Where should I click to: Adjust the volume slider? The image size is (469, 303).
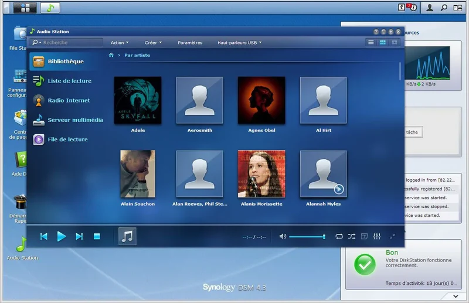pos(307,237)
